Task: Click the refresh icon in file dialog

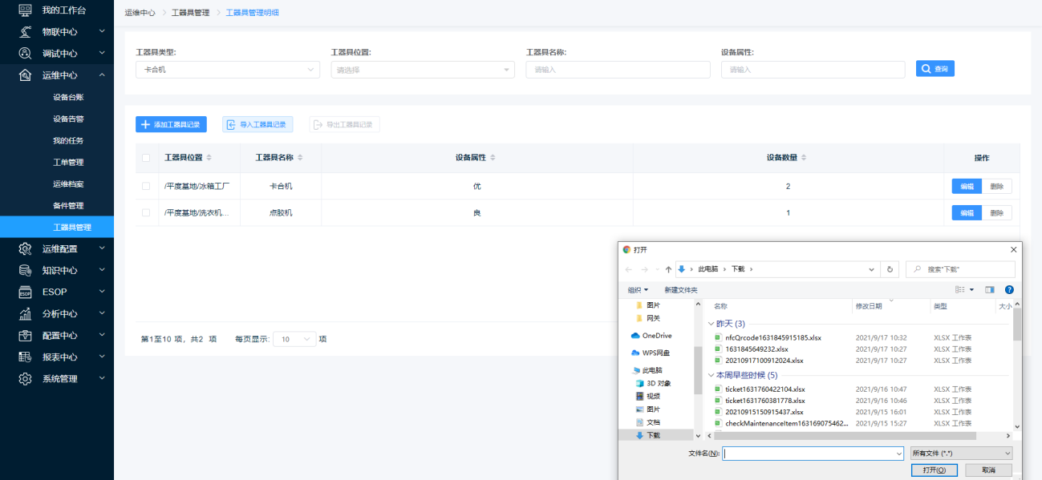Action: coord(890,269)
